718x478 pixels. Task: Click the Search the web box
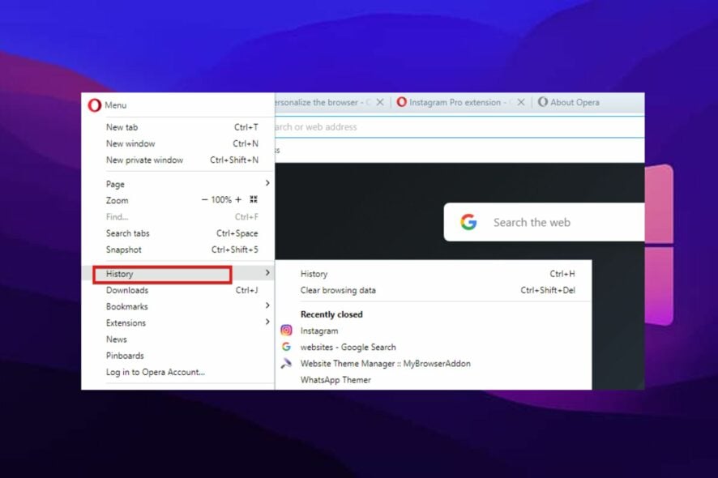(x=544, y=223)
